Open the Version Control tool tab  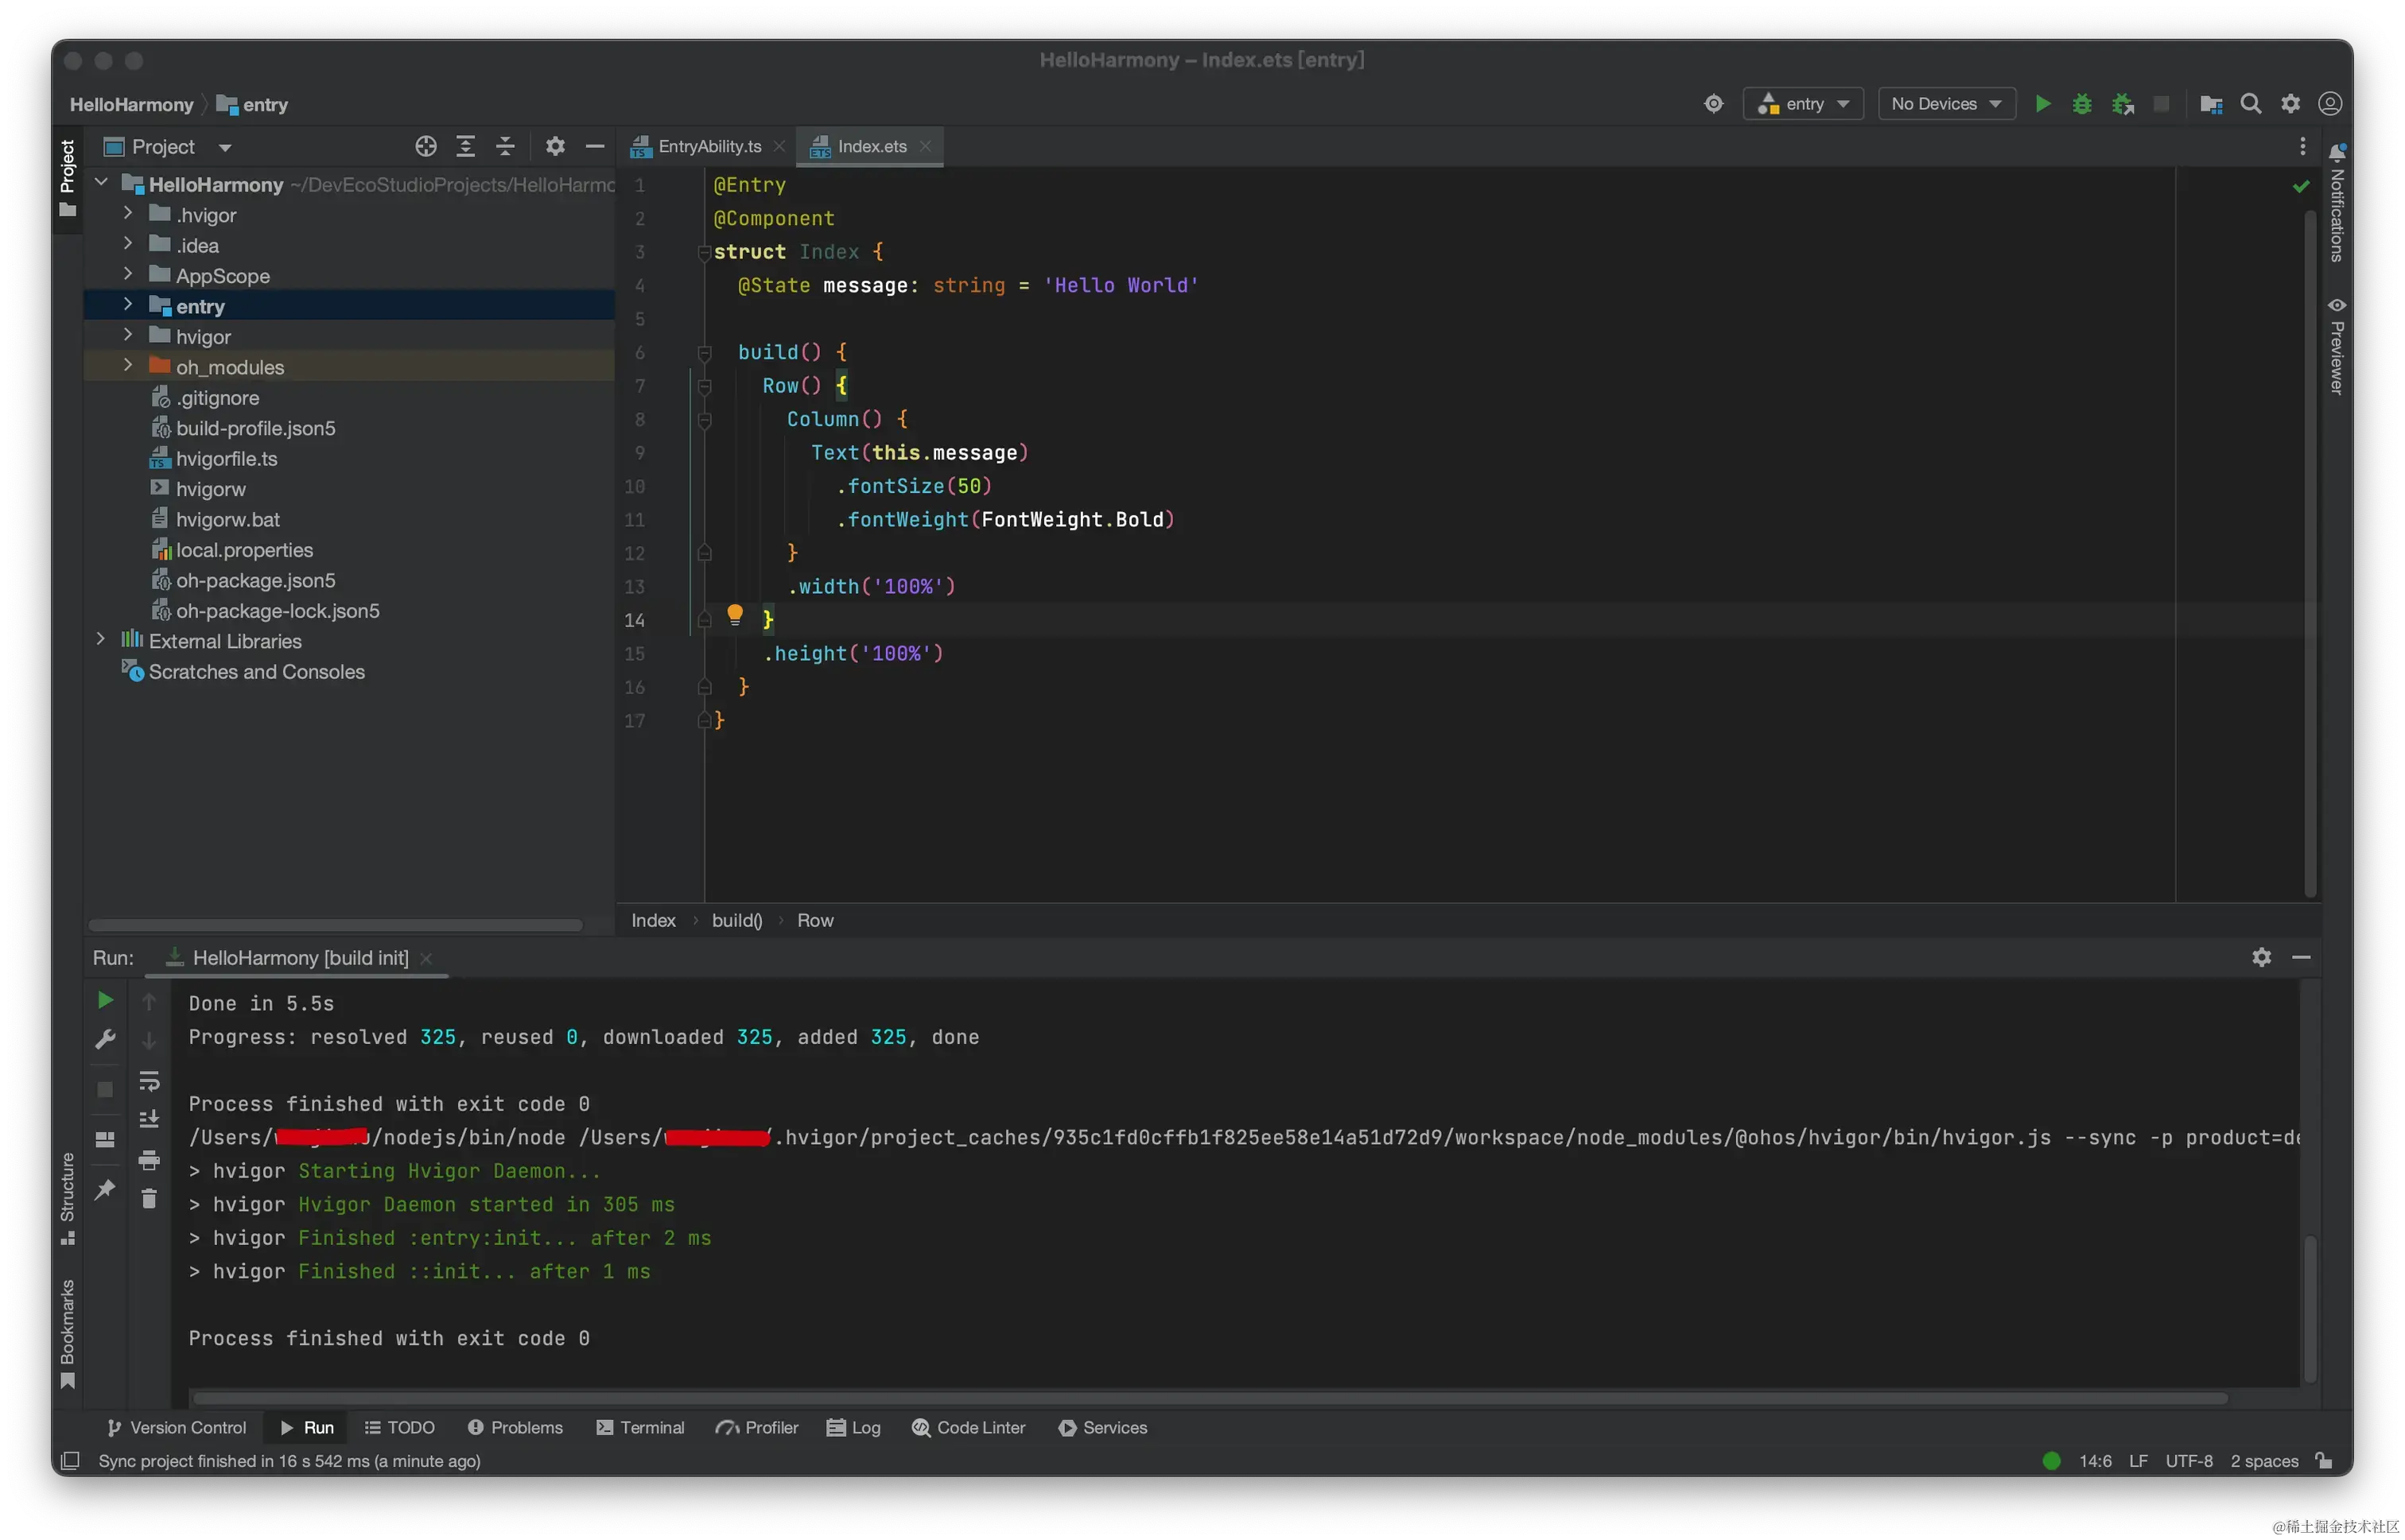point(176,1427)
